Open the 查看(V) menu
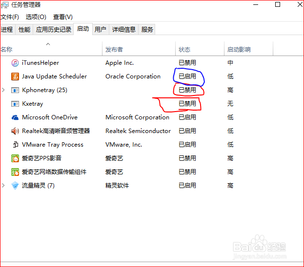The height and width of the screenshot is (267, 304). (63, 17)
